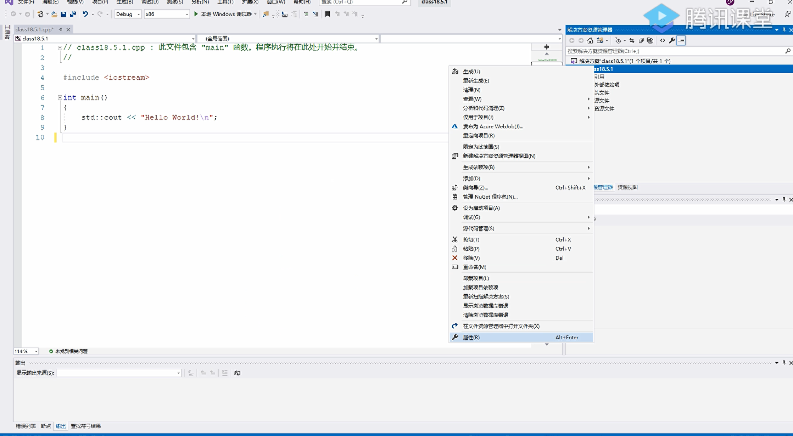This screenshot has width=793, height=436.
Task: Click Collapse All icon in Solution Explorer
Action: (641, 40)
